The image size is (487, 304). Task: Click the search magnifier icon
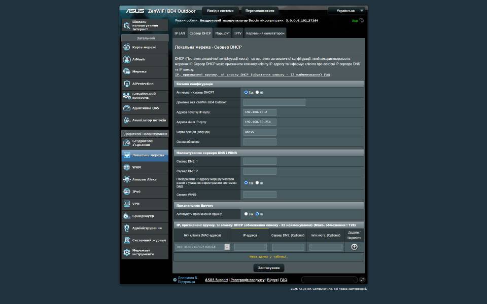coord(362,280)
